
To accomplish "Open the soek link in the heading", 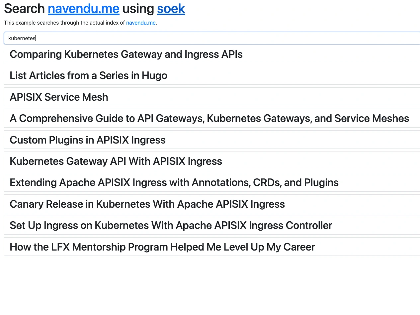I will (x=171, y=9).
